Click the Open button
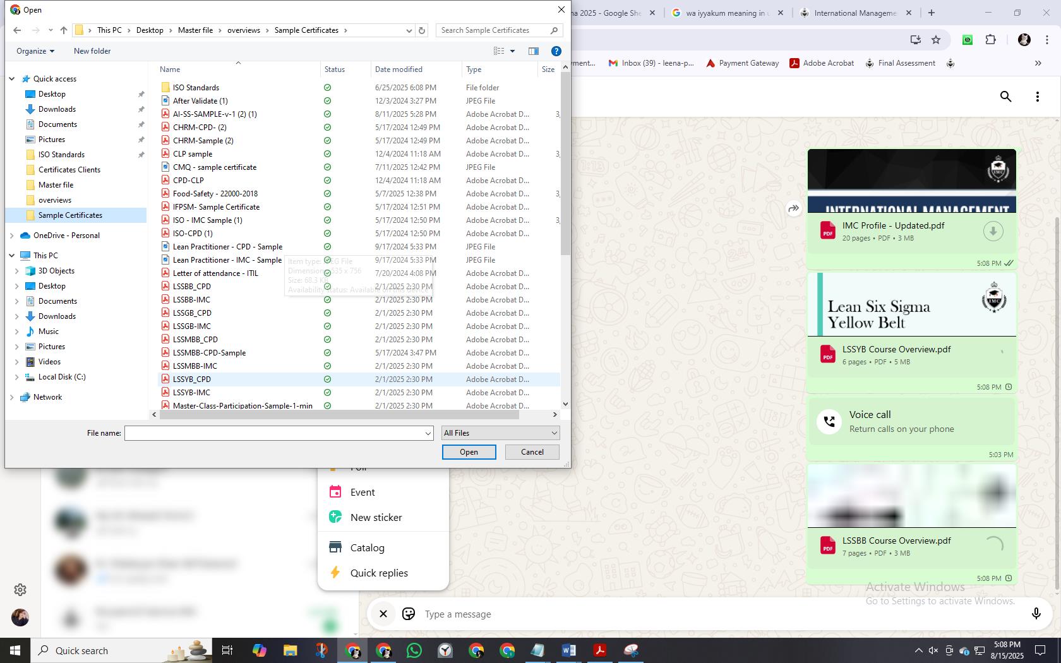 (469, 452)
